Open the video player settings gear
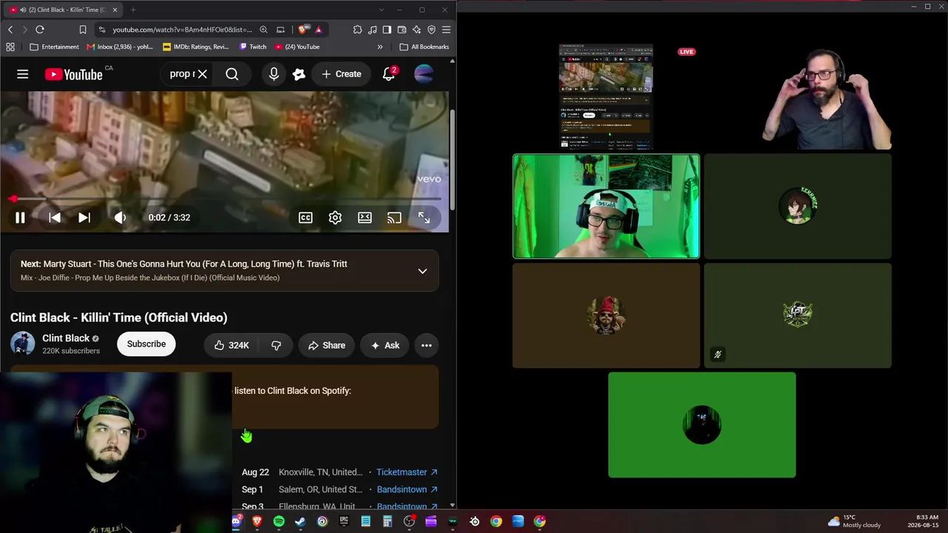The height and width of the screenshot is (533, 948). point(335,218)
